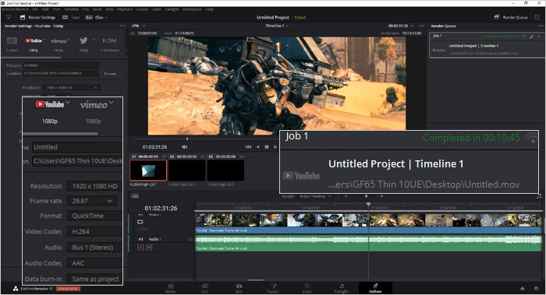Select the second clip thumbnail (02)
Image resolution: width=546 pixels, height=295 pixels.
tap(187, 170)
